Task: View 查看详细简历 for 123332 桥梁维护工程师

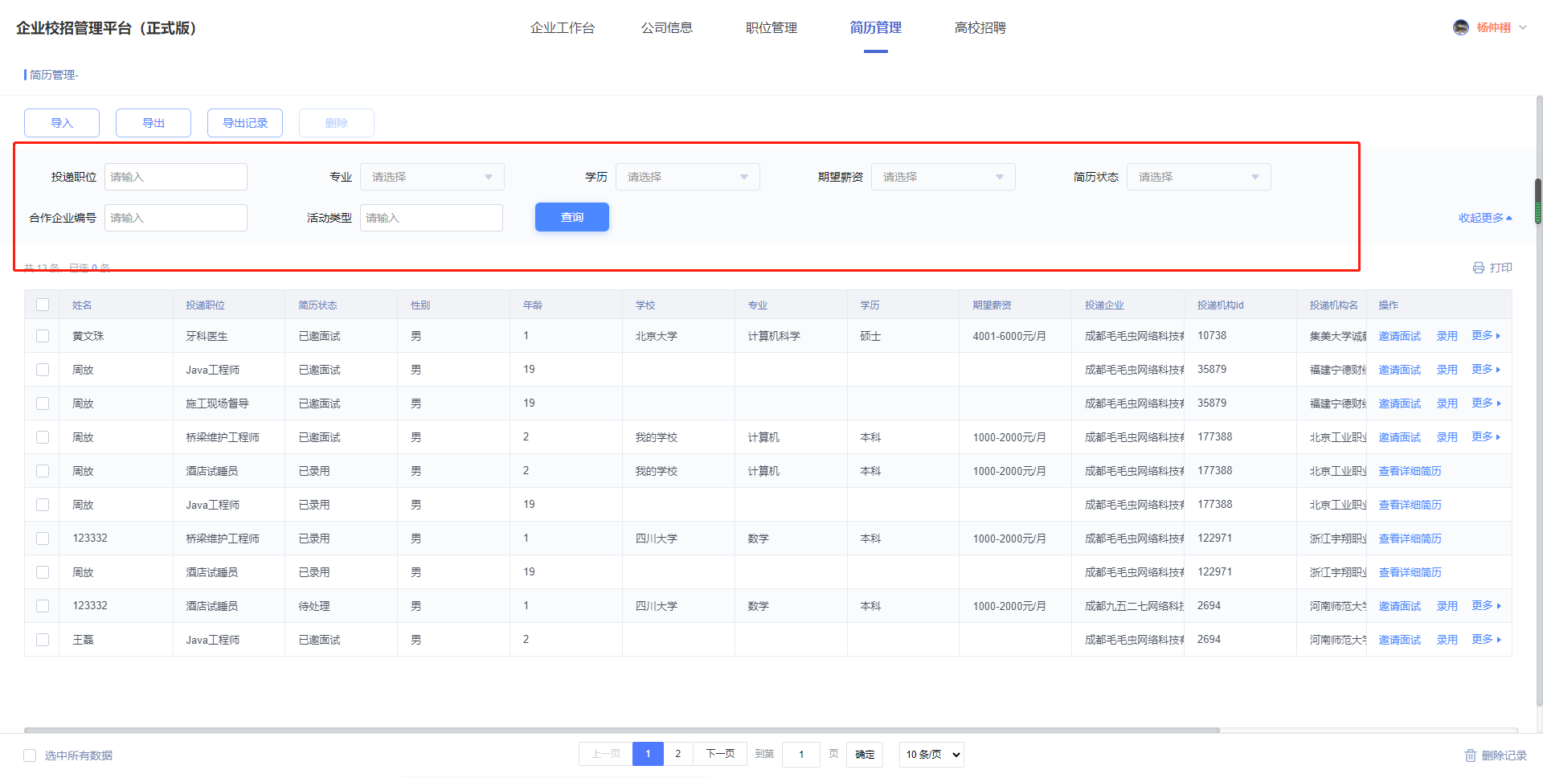Action: tap(1410, 538)
